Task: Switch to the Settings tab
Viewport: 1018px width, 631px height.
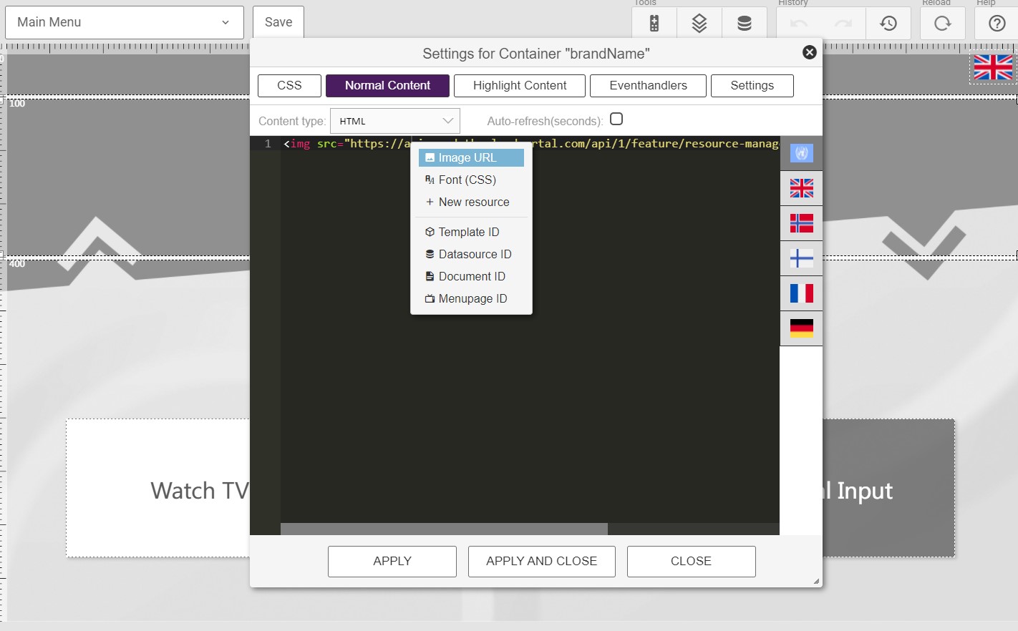Action: coord(752,85)
